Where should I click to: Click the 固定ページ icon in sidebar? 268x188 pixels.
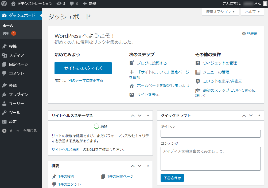point(4,64)
